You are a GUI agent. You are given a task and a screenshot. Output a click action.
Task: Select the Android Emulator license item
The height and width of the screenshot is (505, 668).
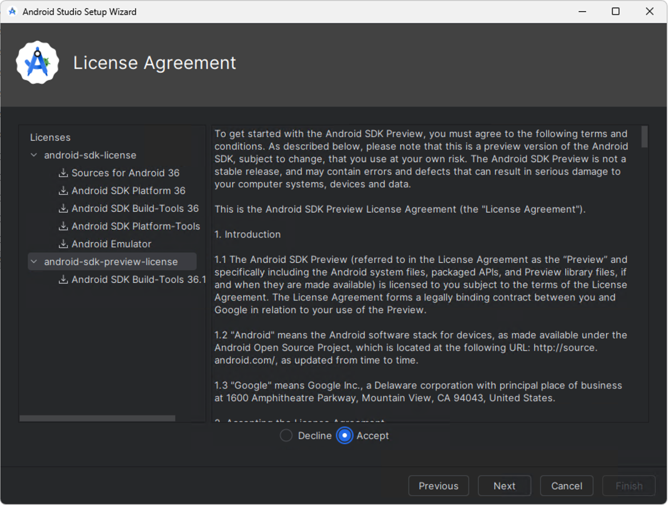click(111, 244)
